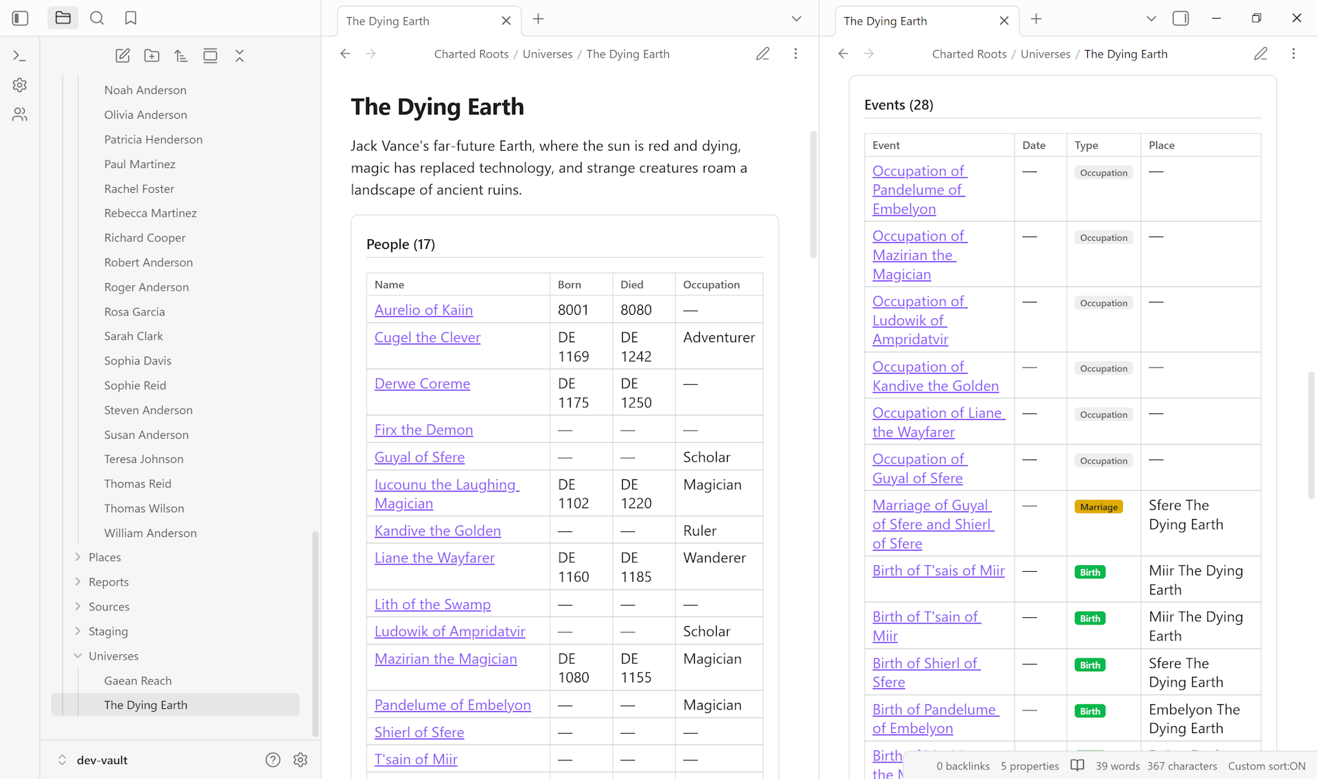Open more options in left pane
1317x779 pixels.
point(796,53)
